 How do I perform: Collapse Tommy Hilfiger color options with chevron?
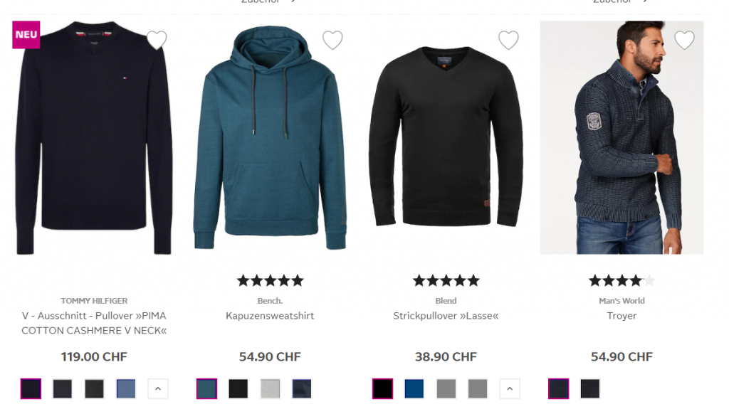point(158,389)
